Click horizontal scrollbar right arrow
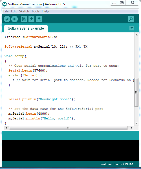This screenshot has height=169, width=141. point(131,128)
